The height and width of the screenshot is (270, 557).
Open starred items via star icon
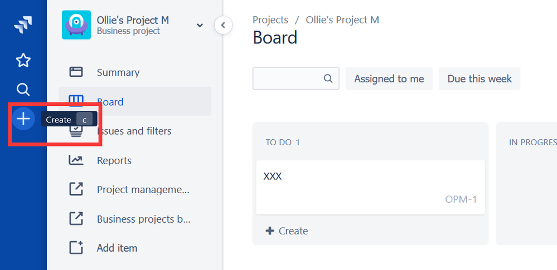[x=23, y=60]
